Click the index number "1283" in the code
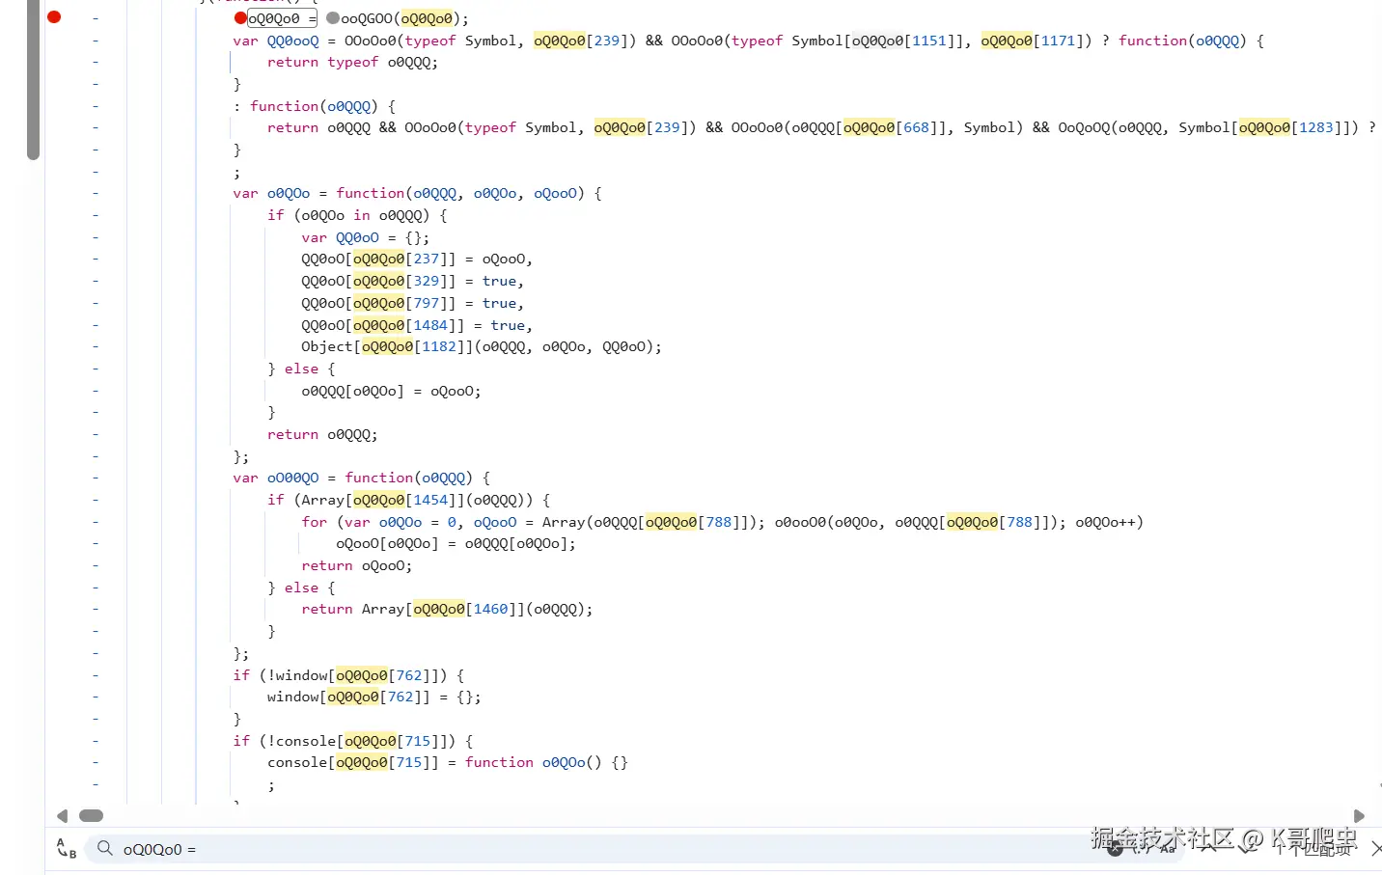 point(1315,127)
